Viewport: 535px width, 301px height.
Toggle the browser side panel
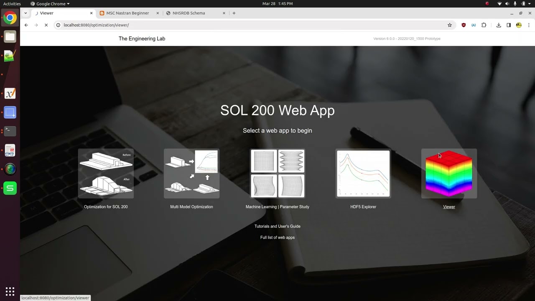coord(509,25)
